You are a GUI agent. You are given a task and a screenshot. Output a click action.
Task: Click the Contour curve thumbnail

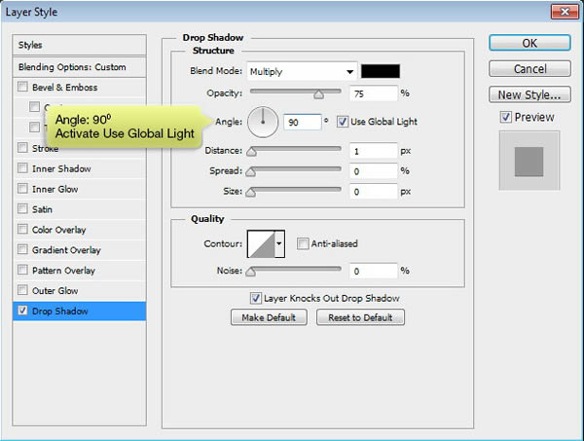[261, 244]
